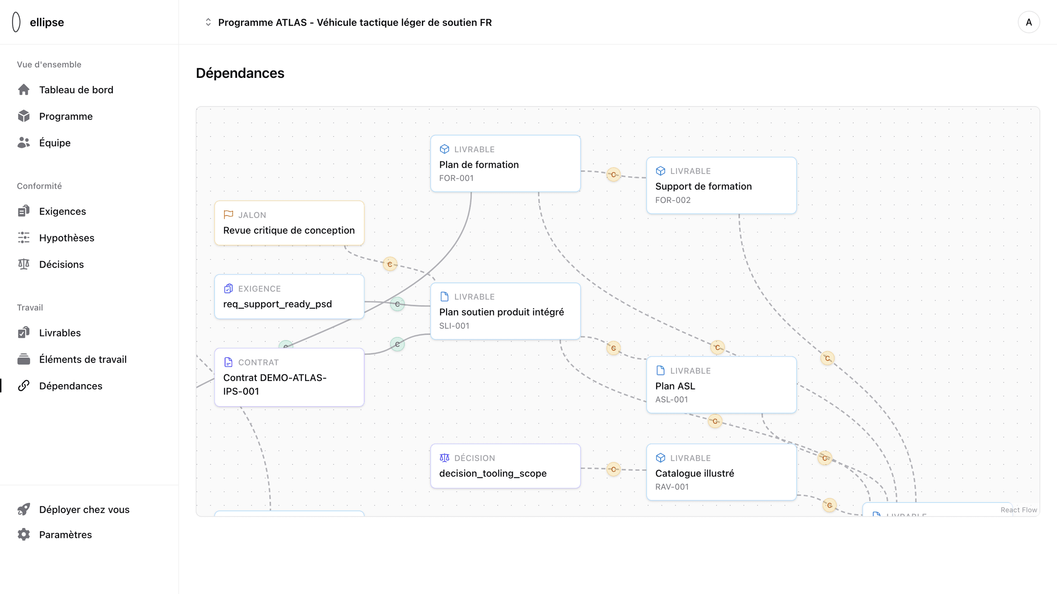Click the edge marker below Revue critique de conception

390,264
